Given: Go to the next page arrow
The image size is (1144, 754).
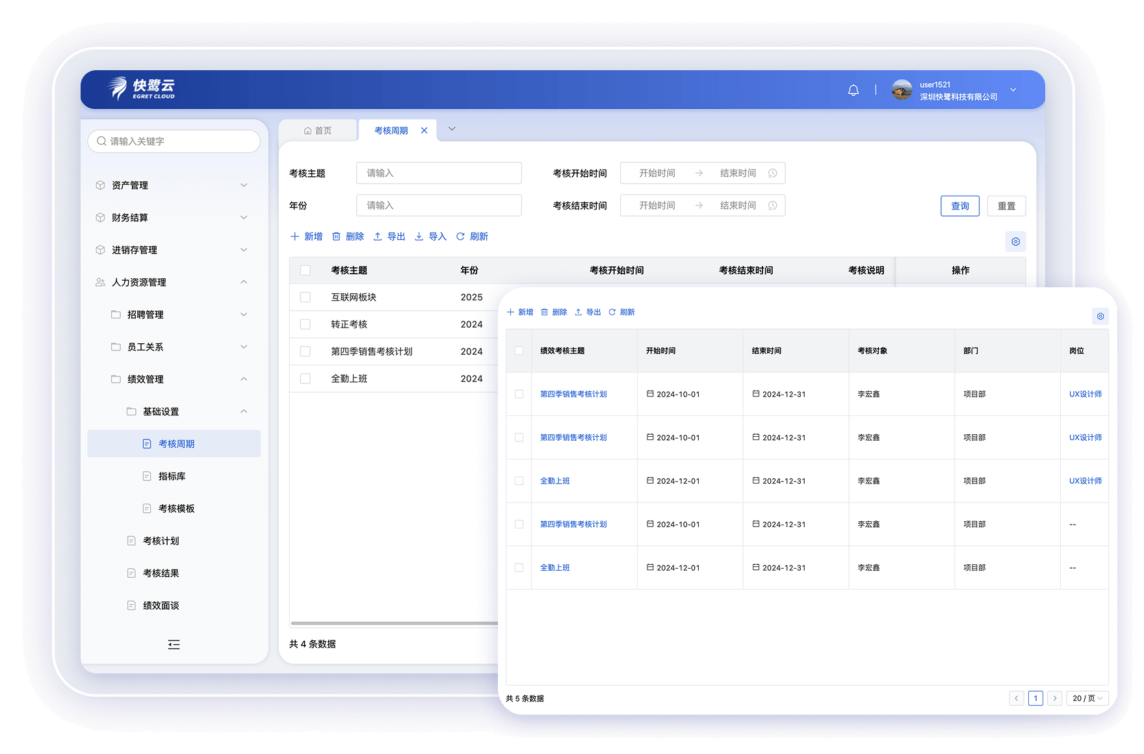Looking at the screenshot, I should (1055, 698).
